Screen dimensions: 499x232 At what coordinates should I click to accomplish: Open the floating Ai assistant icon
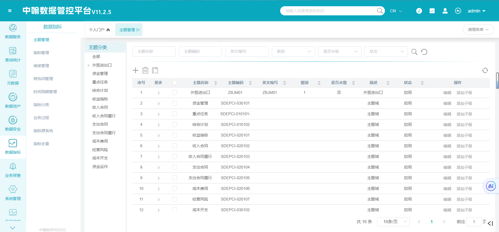491,186
